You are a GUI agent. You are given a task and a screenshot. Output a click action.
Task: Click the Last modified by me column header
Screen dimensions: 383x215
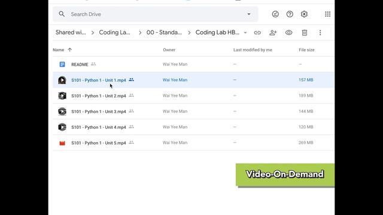tap(253, 50)
